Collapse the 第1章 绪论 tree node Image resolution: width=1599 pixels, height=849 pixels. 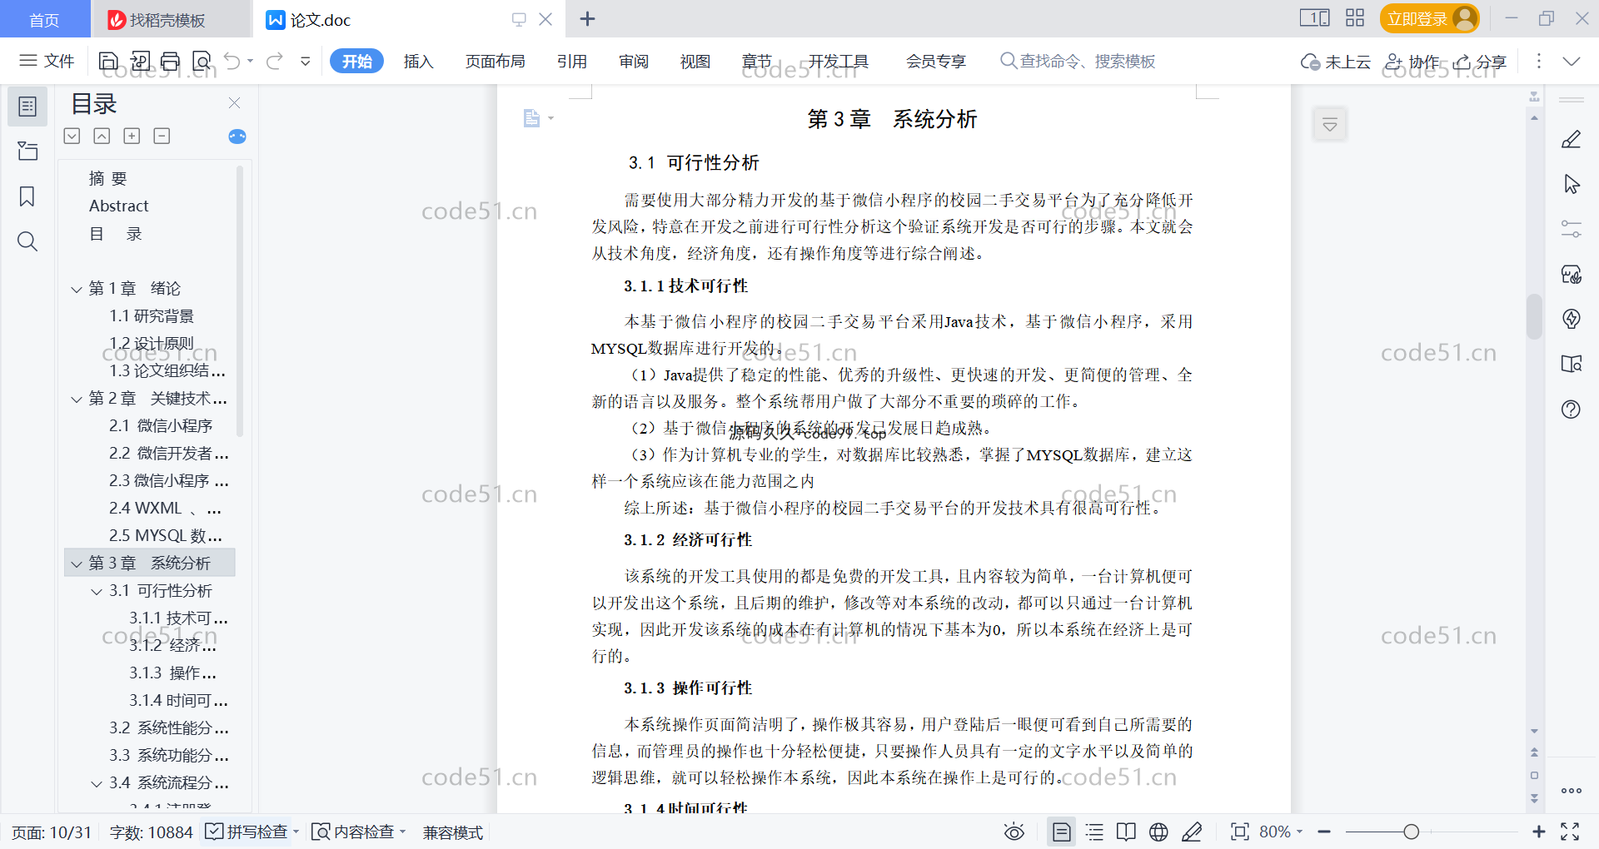coord(77,289)
